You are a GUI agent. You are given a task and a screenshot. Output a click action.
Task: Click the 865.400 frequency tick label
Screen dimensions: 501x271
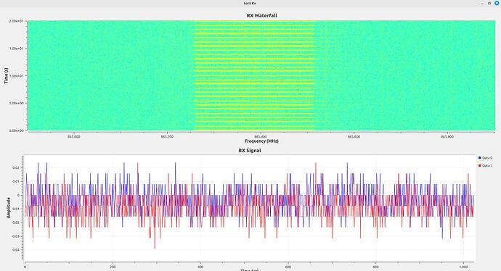[261, 137]
